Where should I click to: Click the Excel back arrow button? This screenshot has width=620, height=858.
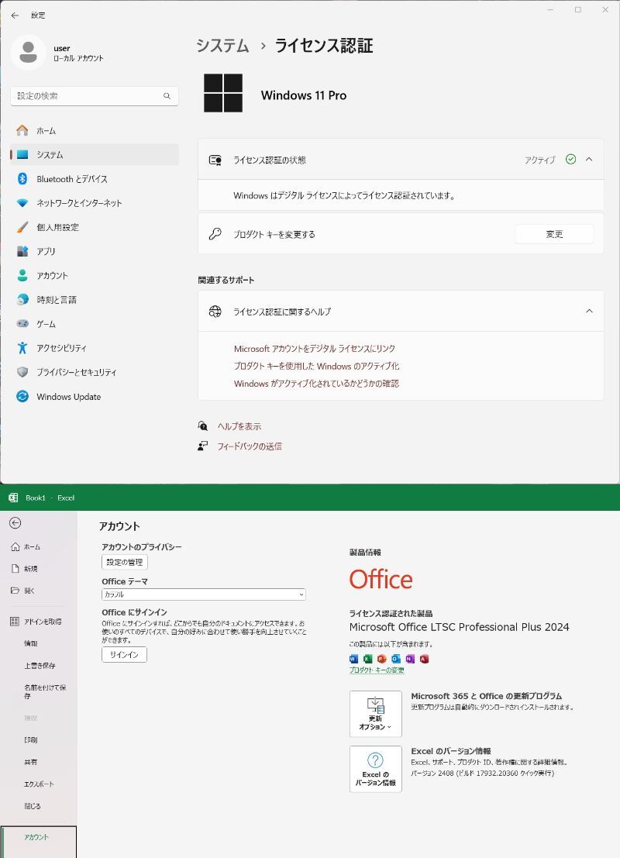(15, 523)
